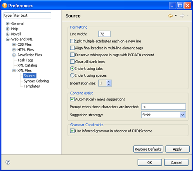Collapse the Web and XML node
This screenshot has width=193, height=171.
[8, 39]
